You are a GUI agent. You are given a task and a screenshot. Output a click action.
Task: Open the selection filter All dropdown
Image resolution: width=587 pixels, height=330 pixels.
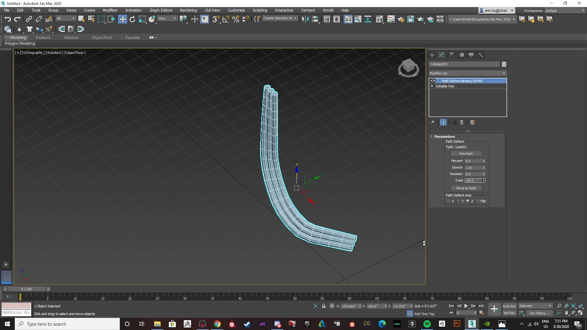click(65, 19)
